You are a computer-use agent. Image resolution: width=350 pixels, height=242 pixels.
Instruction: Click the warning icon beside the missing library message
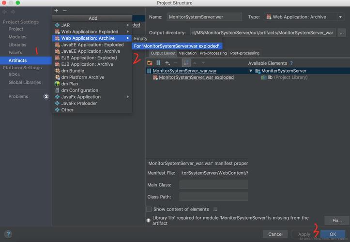(149, 220)
